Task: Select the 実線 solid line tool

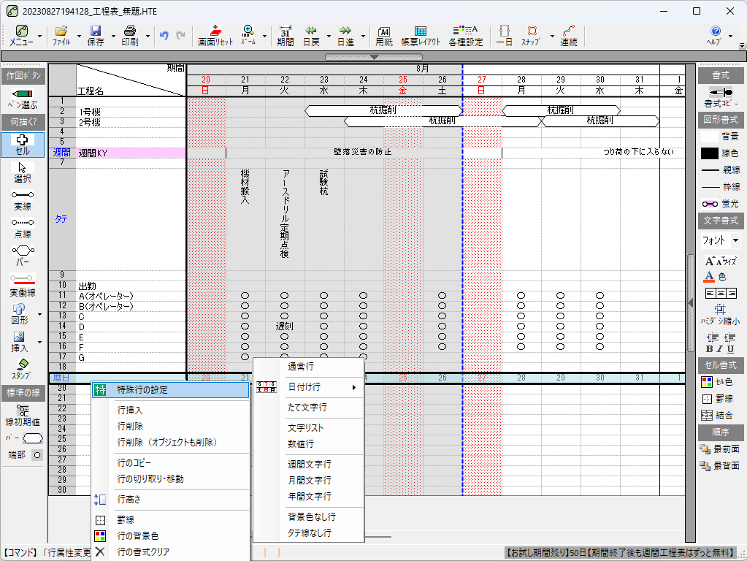Action: click(x=23, y=200)
